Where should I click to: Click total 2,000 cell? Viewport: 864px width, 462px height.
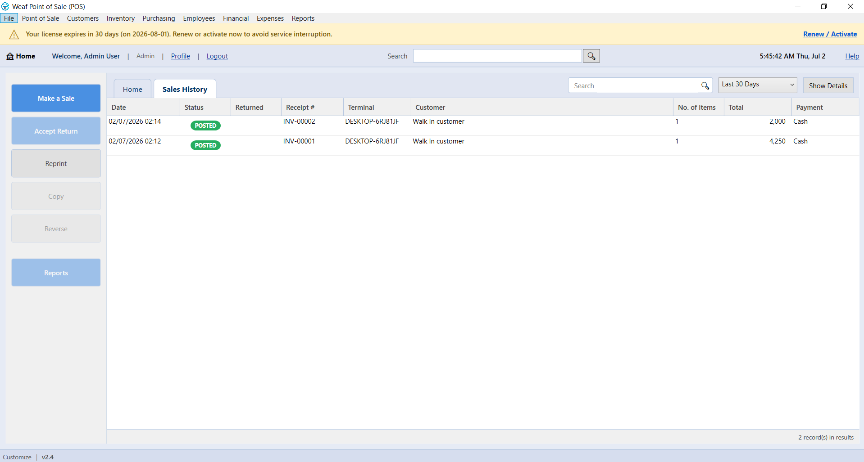(777, 121)
